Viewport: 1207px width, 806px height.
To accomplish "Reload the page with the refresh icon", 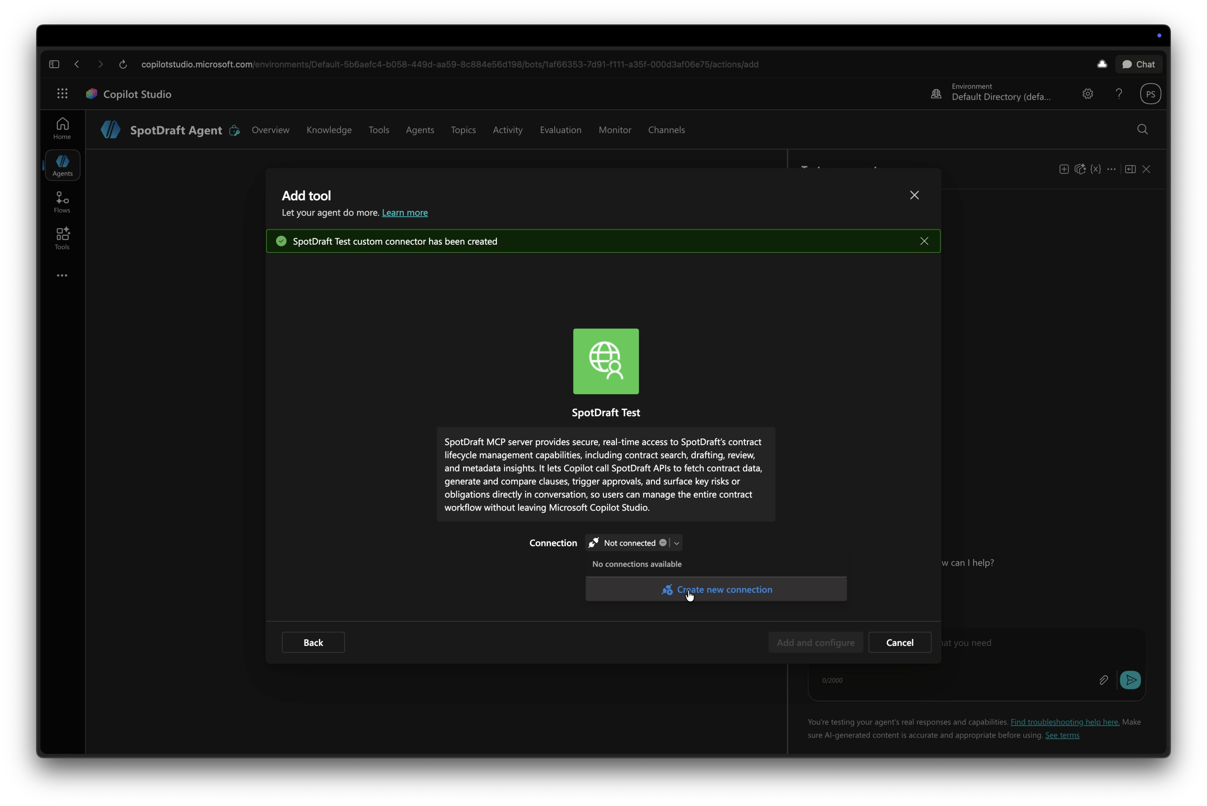I will pos(123,64).
